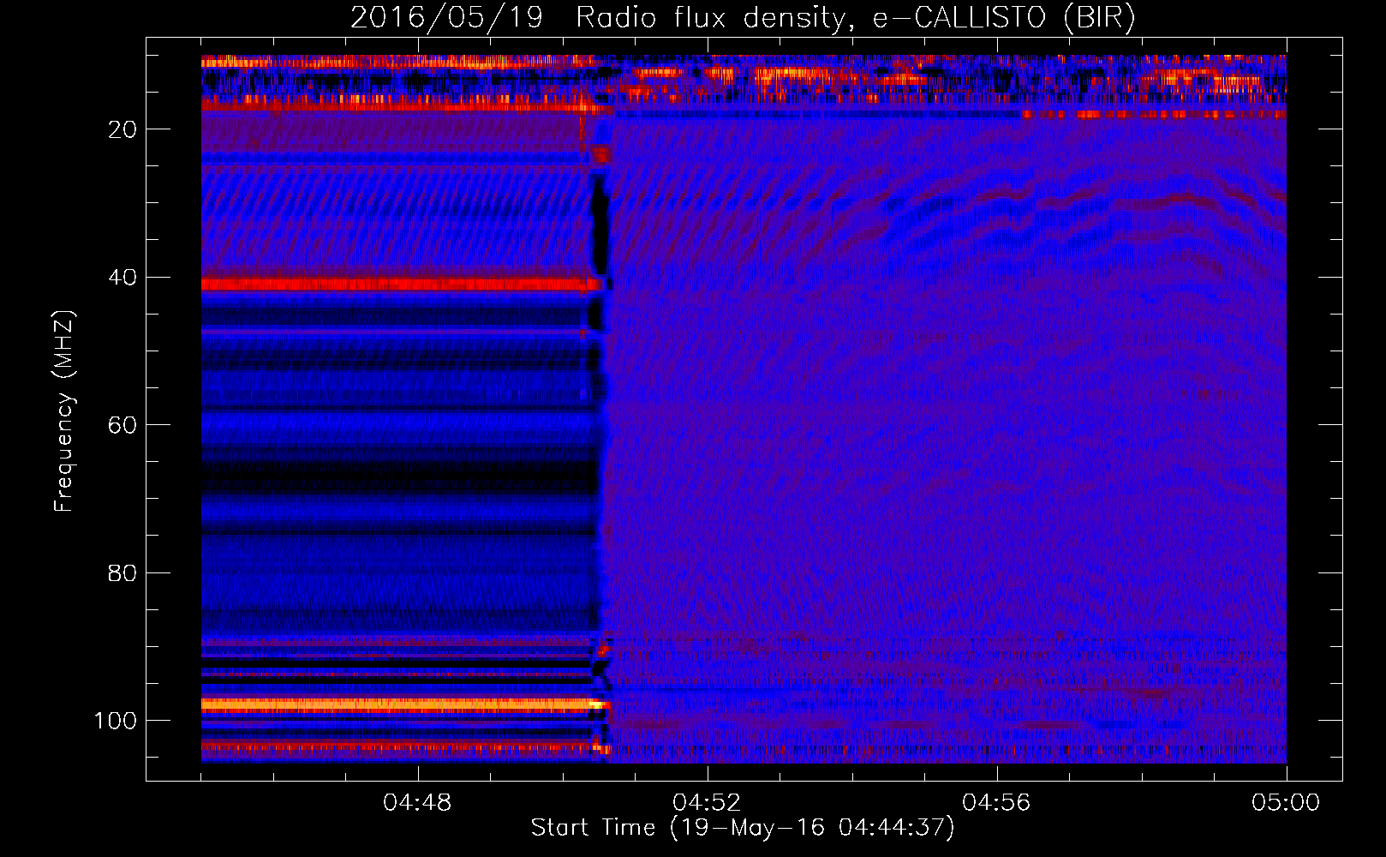Click the frequency tick label 80
The height and width of the screenshot is (857, 1386).
(122, 572)
